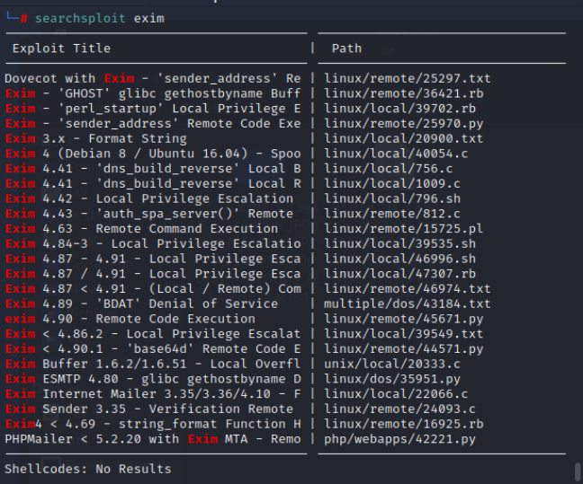
Task: Select path linux/local/39702.rb
Action: pos(399,109)
